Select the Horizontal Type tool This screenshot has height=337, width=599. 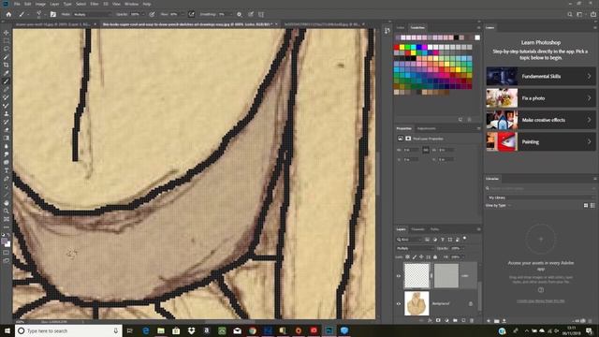(x=7, y=170)
